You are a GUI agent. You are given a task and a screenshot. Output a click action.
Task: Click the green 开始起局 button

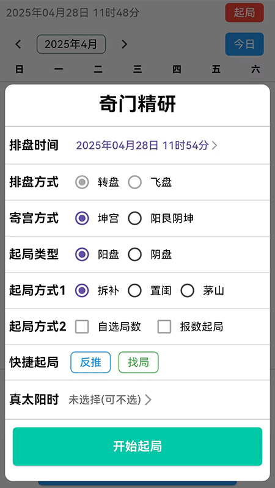[x=137, y=447]
